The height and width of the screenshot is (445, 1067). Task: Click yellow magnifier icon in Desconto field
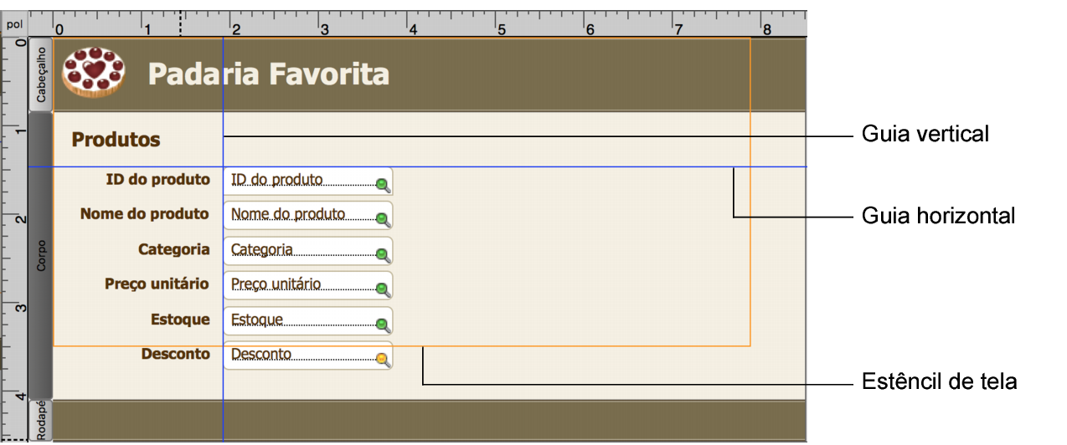coord(382,360)
